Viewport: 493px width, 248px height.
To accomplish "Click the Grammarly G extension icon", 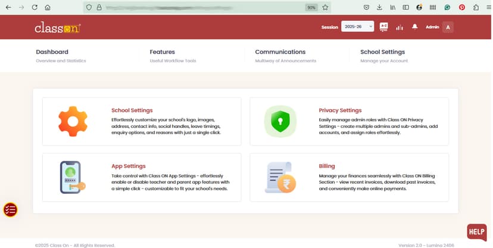I will [x=419, y=7].
